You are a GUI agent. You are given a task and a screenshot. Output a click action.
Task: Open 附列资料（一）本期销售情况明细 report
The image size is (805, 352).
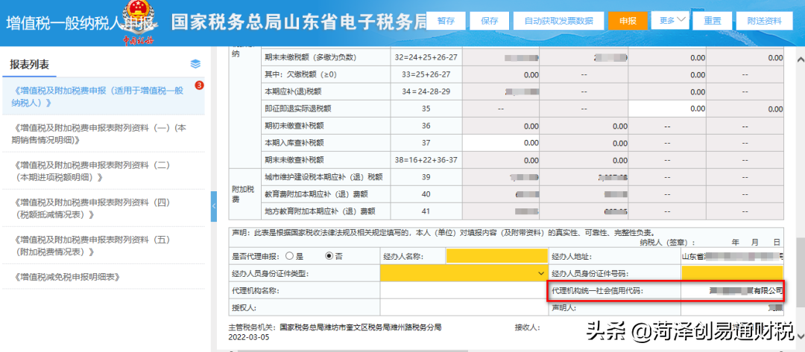[x=103, y=134]
